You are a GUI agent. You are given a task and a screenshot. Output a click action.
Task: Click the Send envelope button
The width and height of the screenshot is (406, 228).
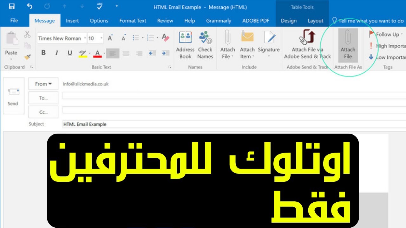point(13,96)
